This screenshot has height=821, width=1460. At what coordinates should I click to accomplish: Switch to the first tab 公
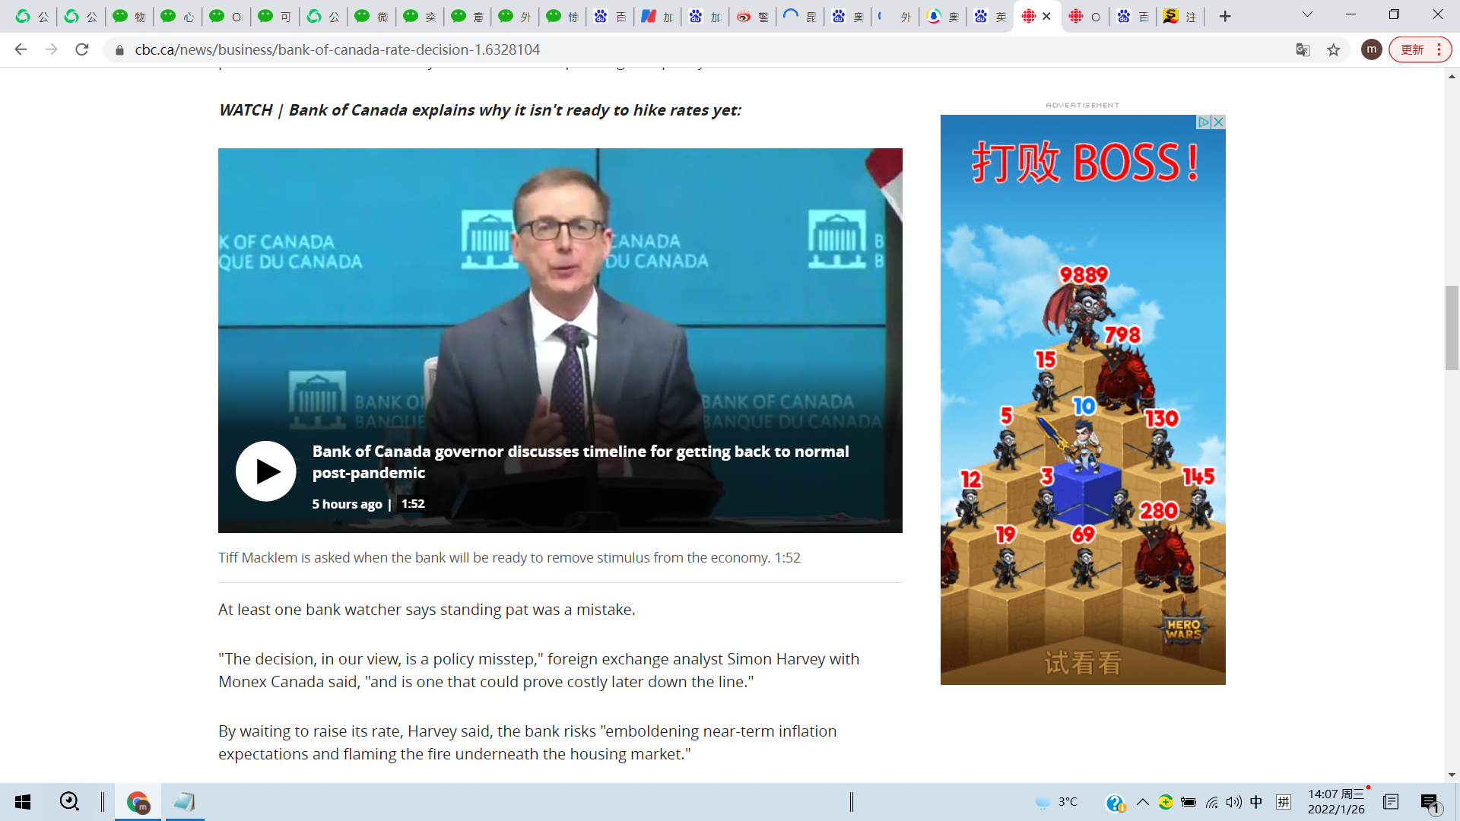(33, 16)
